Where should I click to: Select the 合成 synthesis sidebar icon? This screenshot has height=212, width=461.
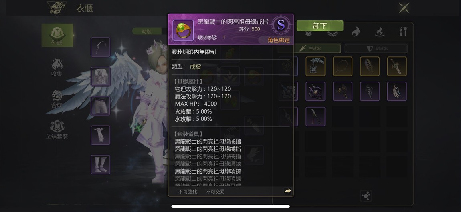tap(57, 99)
